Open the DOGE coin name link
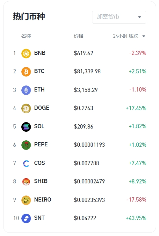This screenshot has width=159, height=236. (x=42, y=108)
